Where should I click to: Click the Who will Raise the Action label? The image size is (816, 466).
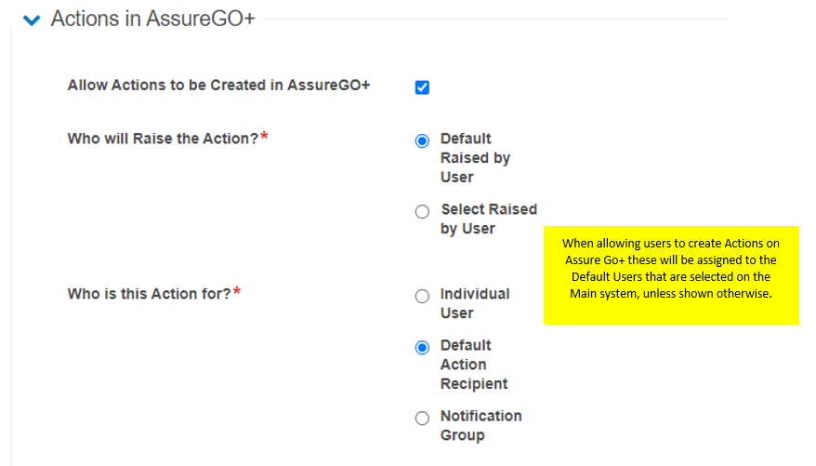pyautogui.click(x=163, y=139)
